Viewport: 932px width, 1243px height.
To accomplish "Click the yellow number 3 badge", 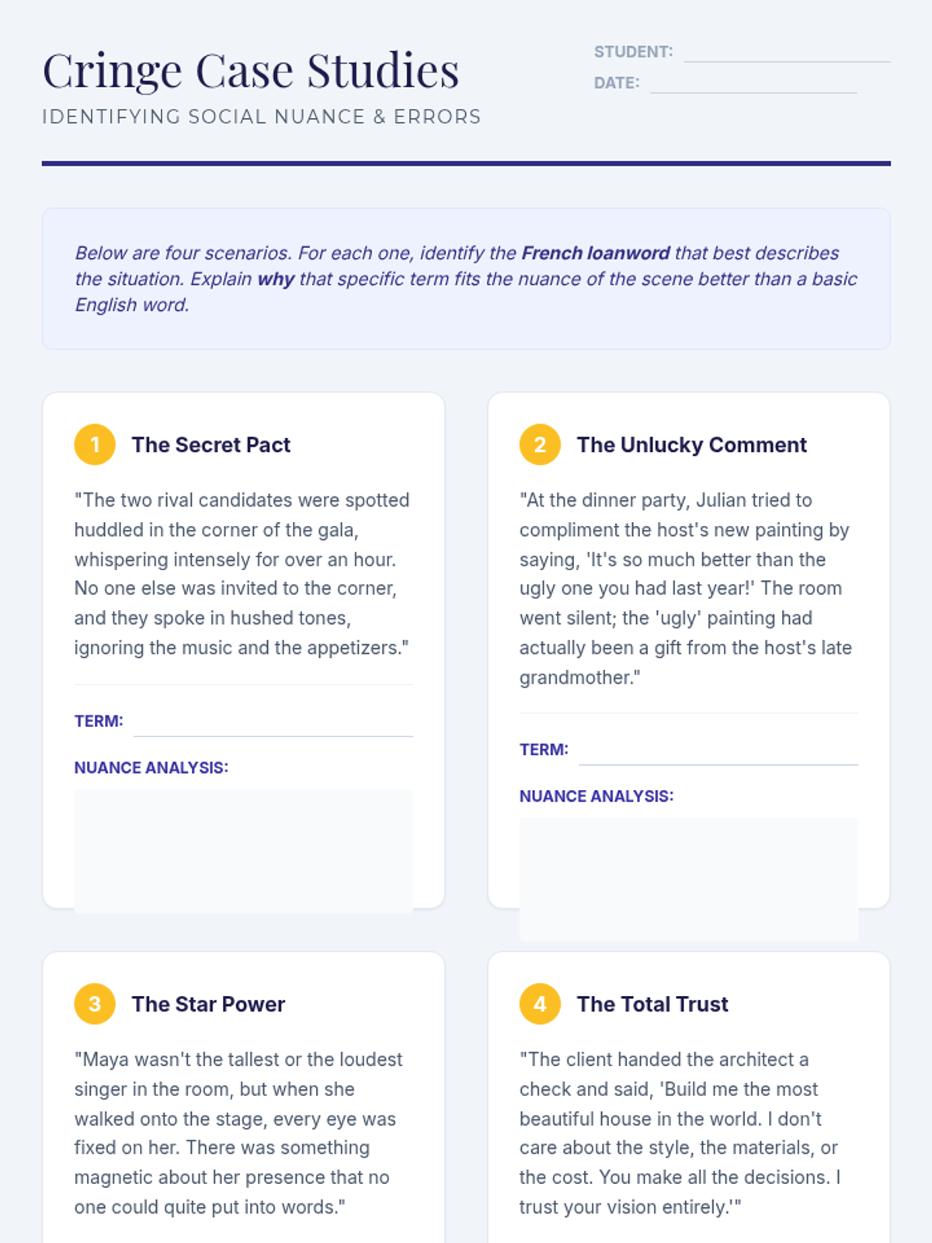I will (95, 1004).
